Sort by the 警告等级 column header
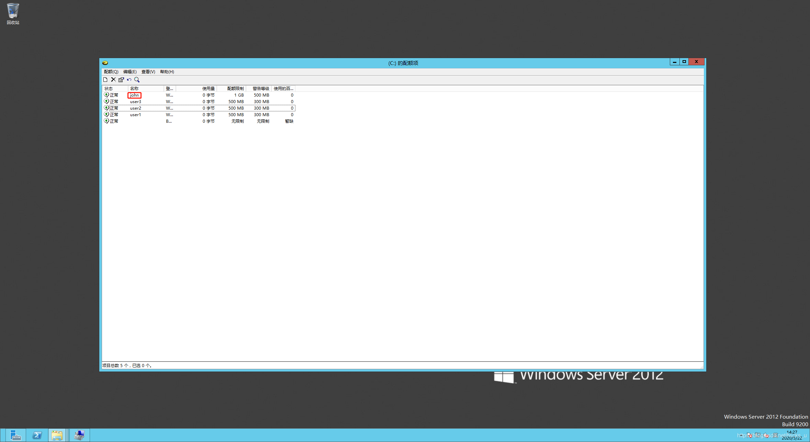Image resolution: width=810 pixels, height=442 pixels. 260,89
